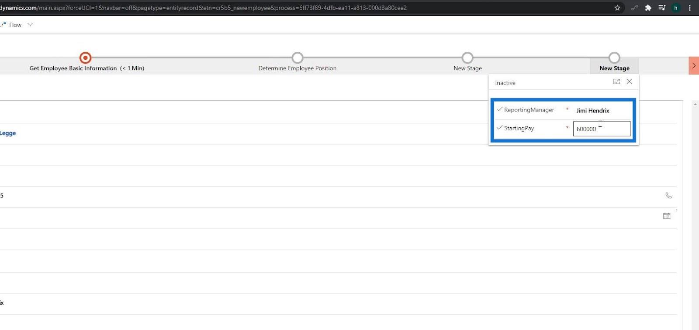The height and width of the screenshot is (330, 699).
Task: Open the Chrome profile avatar 'h'
Action: (x=676, y=8)
